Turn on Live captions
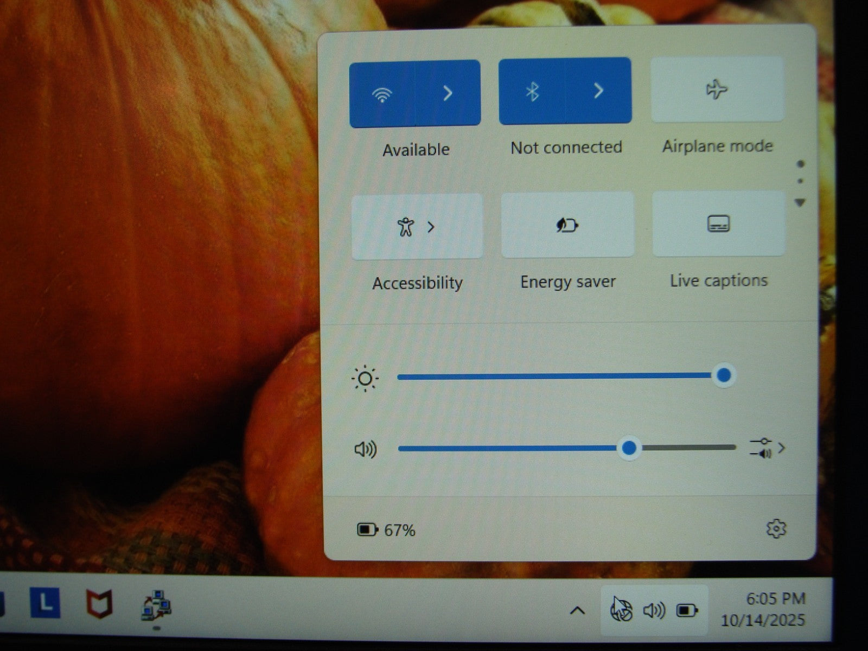 [x=718, y=224]
